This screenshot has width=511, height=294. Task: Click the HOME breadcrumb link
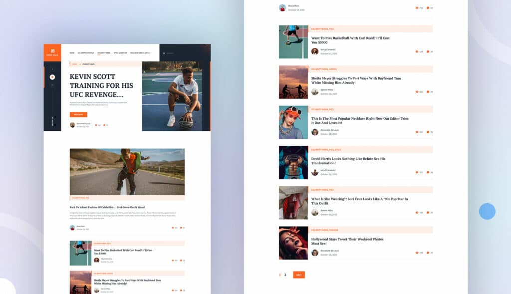pyautogui.click(x=75, y=64)
